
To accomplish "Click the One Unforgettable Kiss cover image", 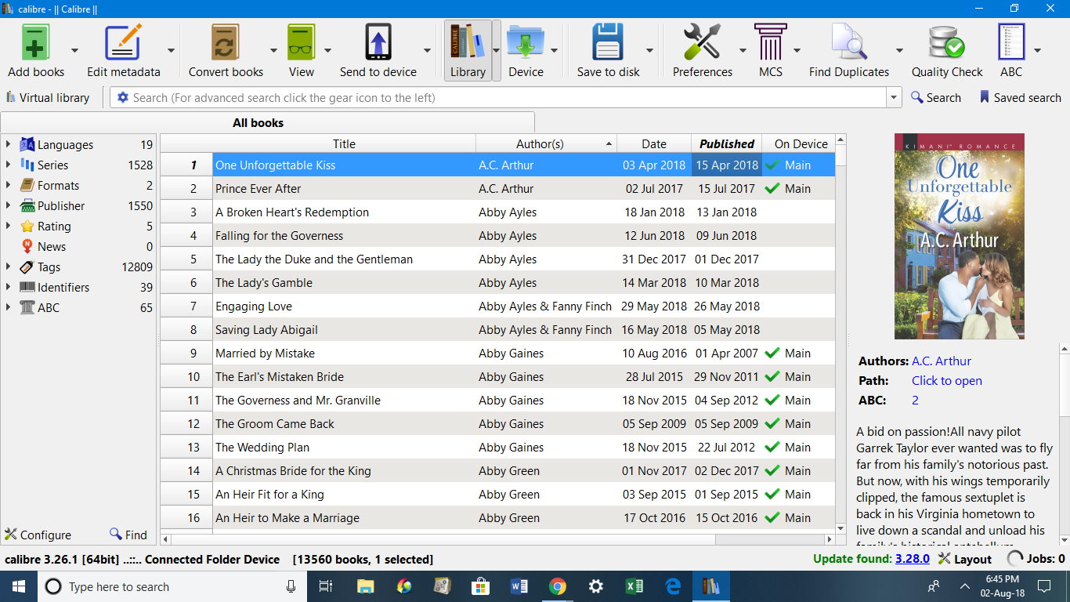I will (x=959, y=236).
